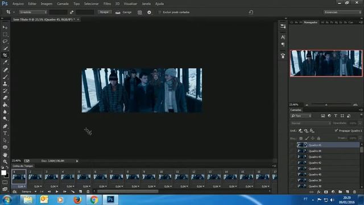Image resolution: width=364 pixels, height=205 pixels.
Task: Go to the next frame
Action: coord(65,191)
